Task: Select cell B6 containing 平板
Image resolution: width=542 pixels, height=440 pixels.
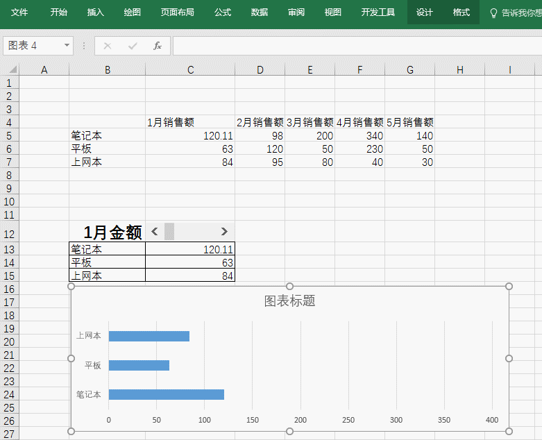Action: (107, 149)
